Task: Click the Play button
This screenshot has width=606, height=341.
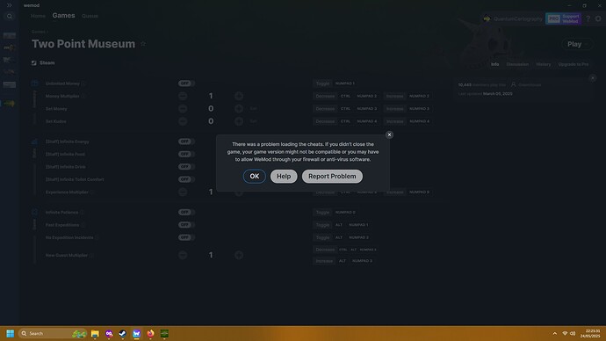Action: (577, 44)
